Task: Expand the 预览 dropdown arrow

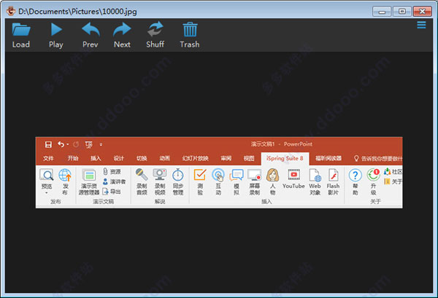Action: 47,192
